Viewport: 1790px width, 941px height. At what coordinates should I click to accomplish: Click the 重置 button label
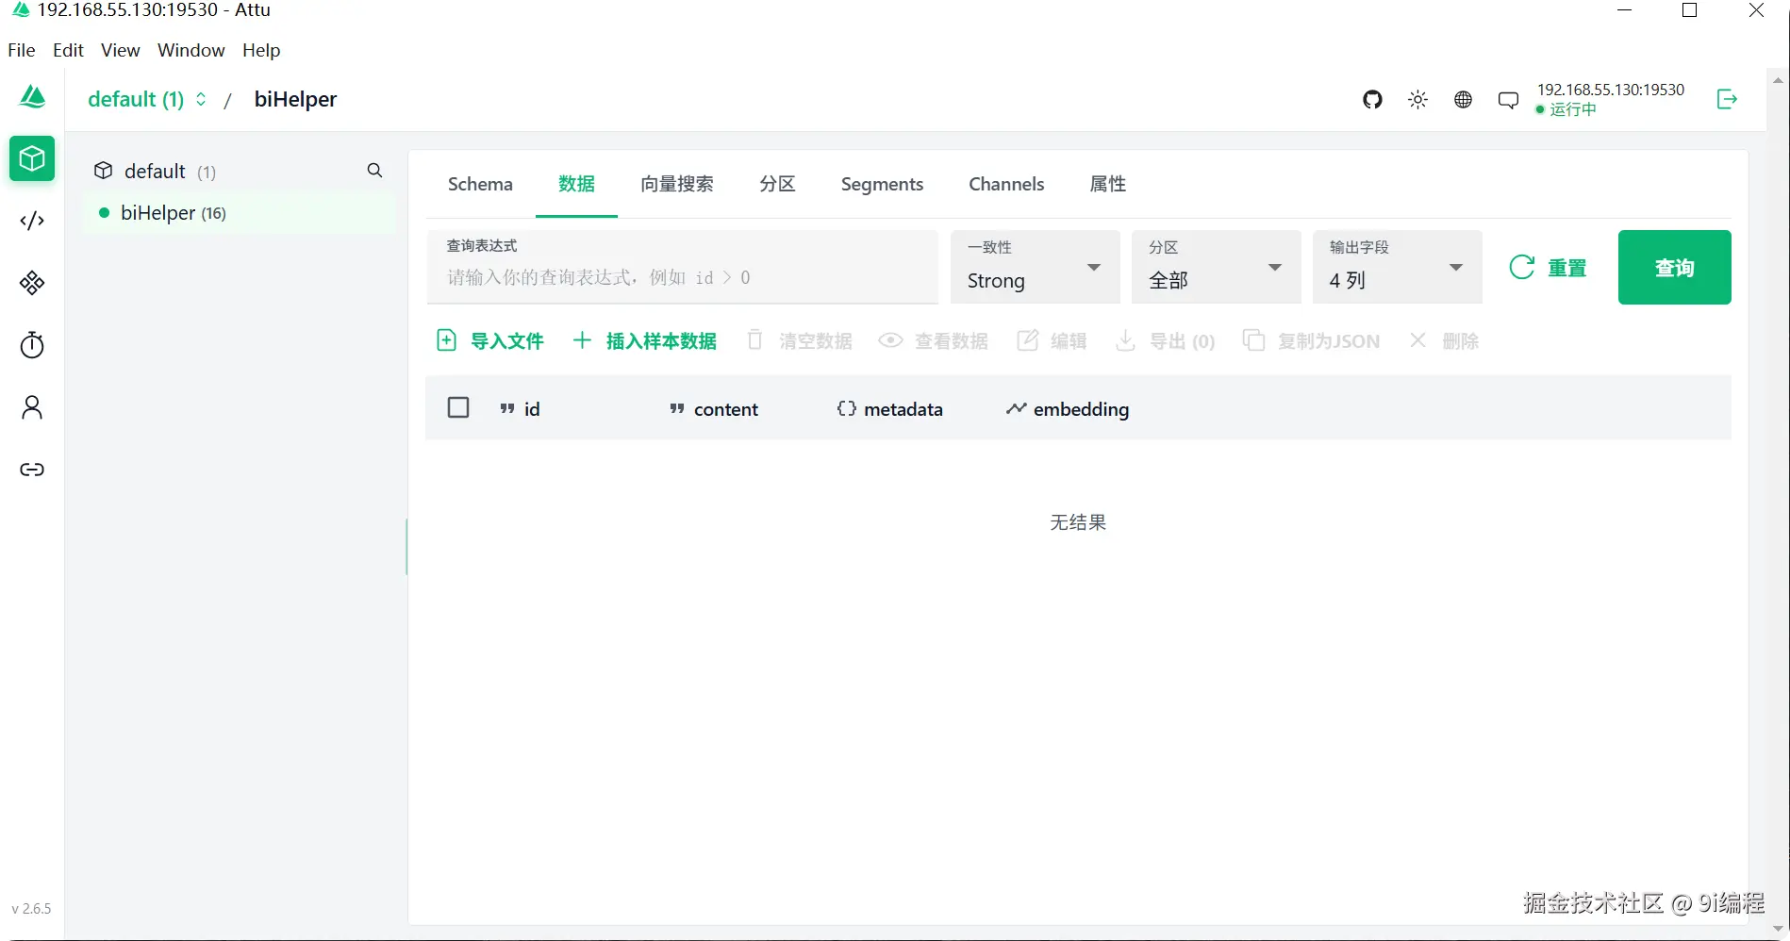pyautogui.click(x=1567, y=268)
